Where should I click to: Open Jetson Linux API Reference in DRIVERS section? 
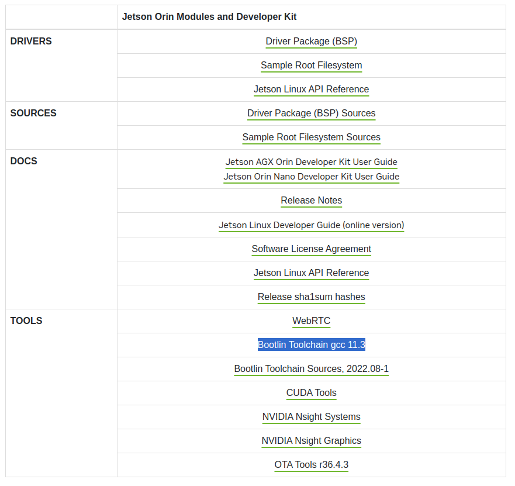pyautogui.click(x=311, y=89)
